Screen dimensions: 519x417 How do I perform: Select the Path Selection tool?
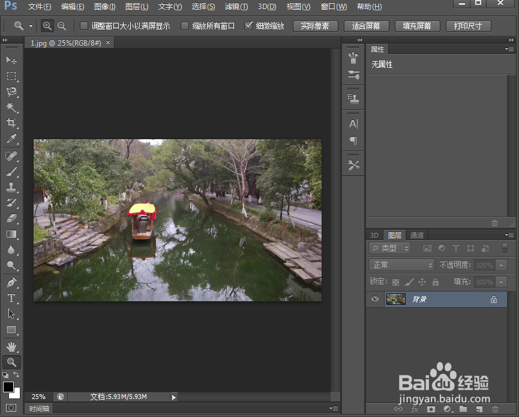point(11,314)
